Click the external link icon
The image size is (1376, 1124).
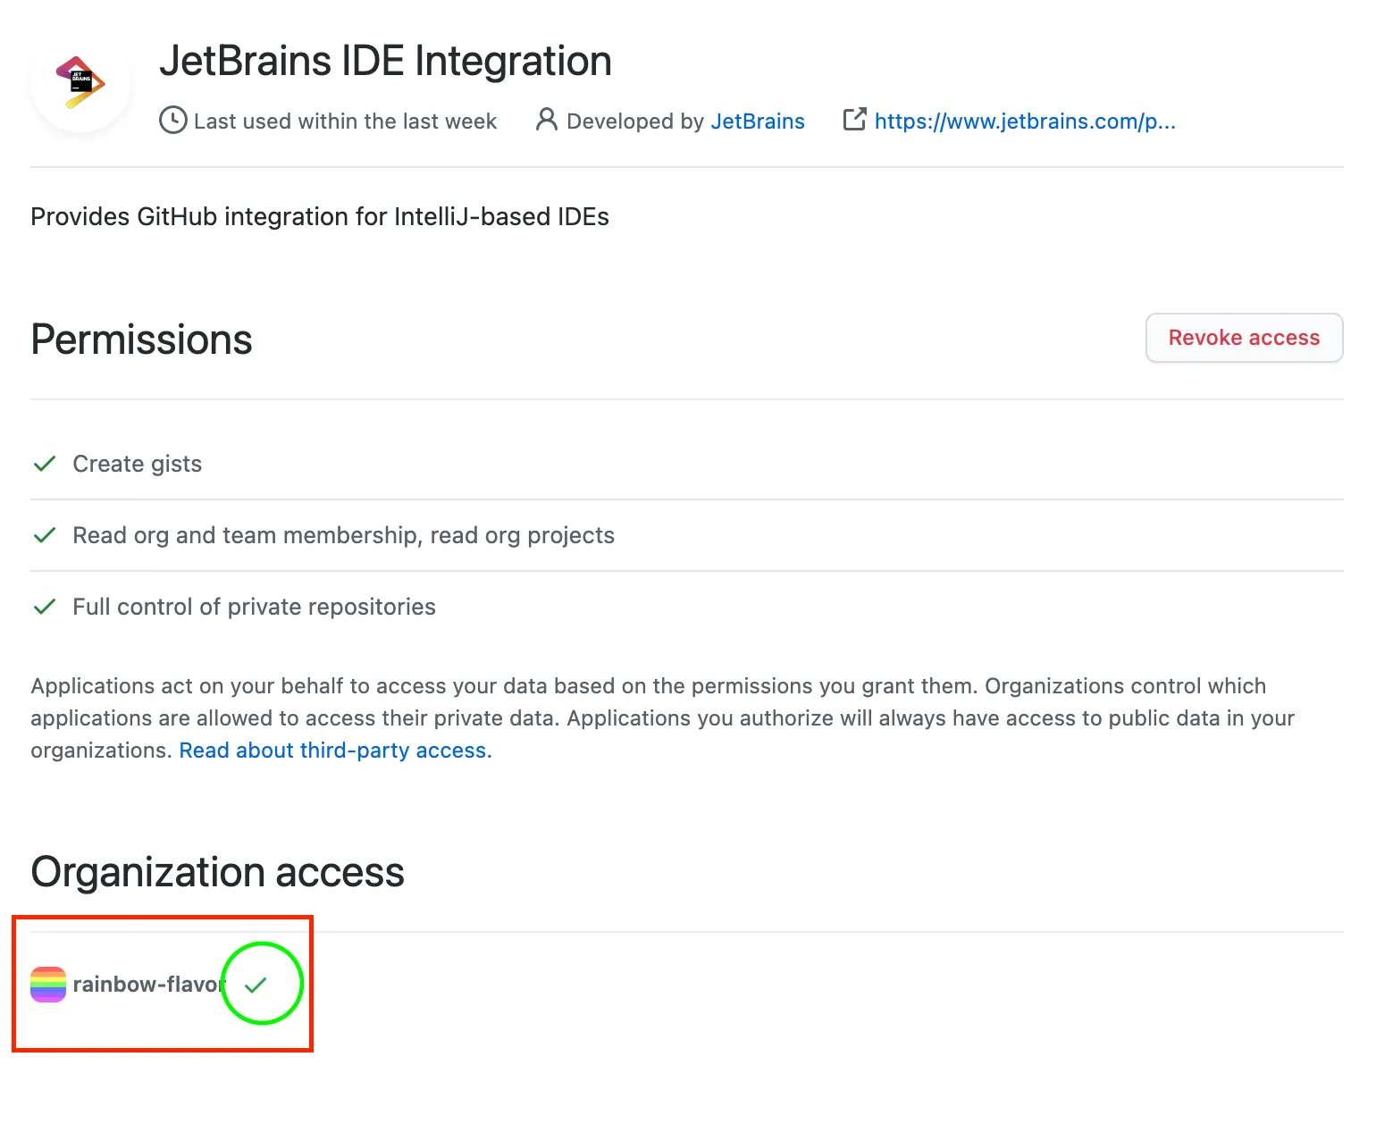tap(854, 120)
